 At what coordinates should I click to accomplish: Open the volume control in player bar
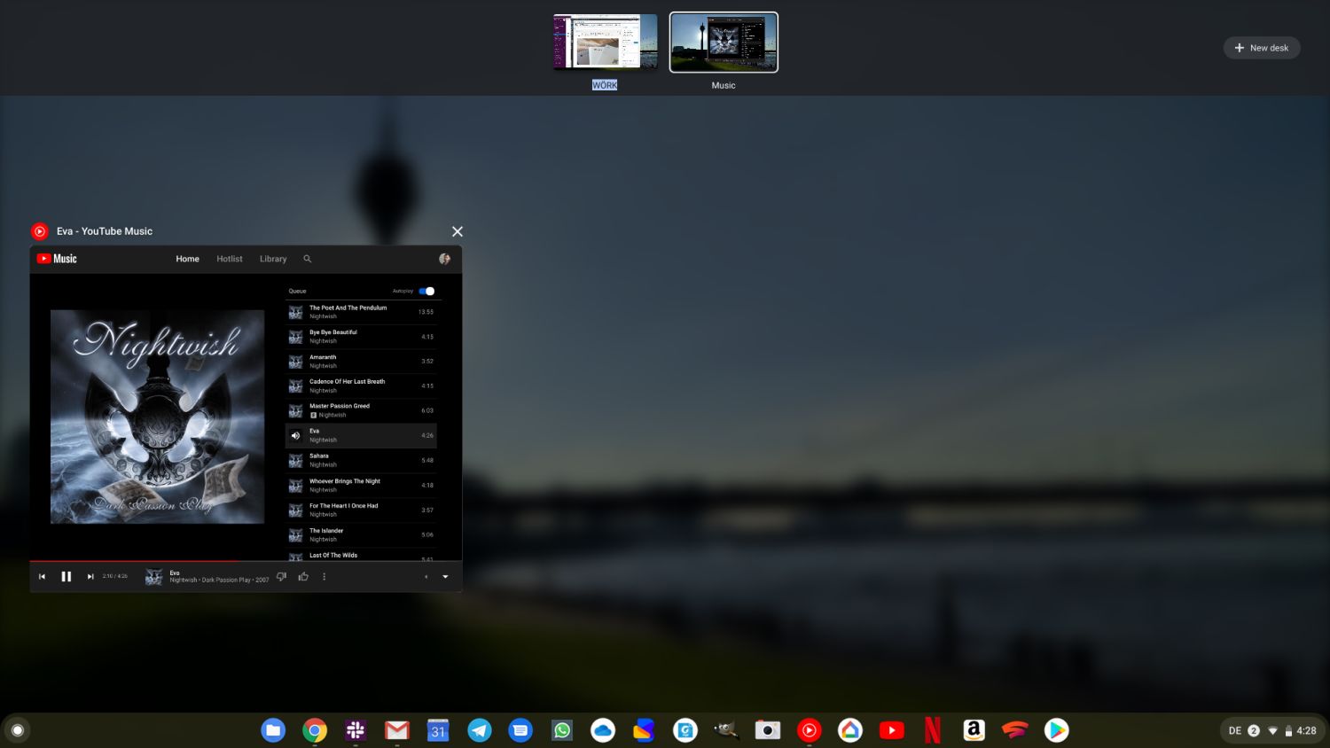point(426,577)
